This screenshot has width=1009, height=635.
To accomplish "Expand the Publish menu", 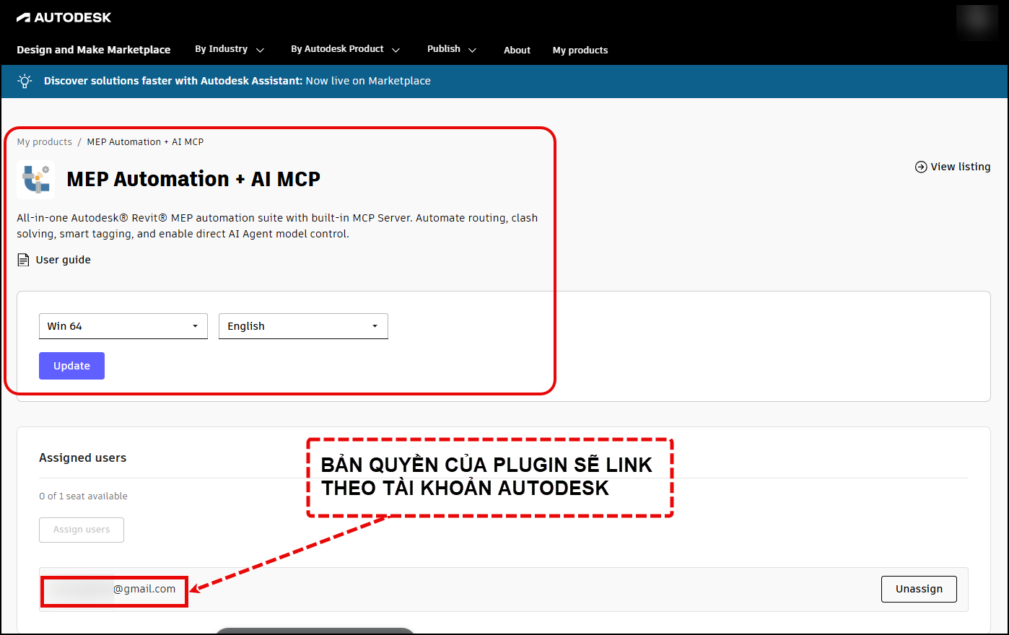I will (x=452, y=49).
